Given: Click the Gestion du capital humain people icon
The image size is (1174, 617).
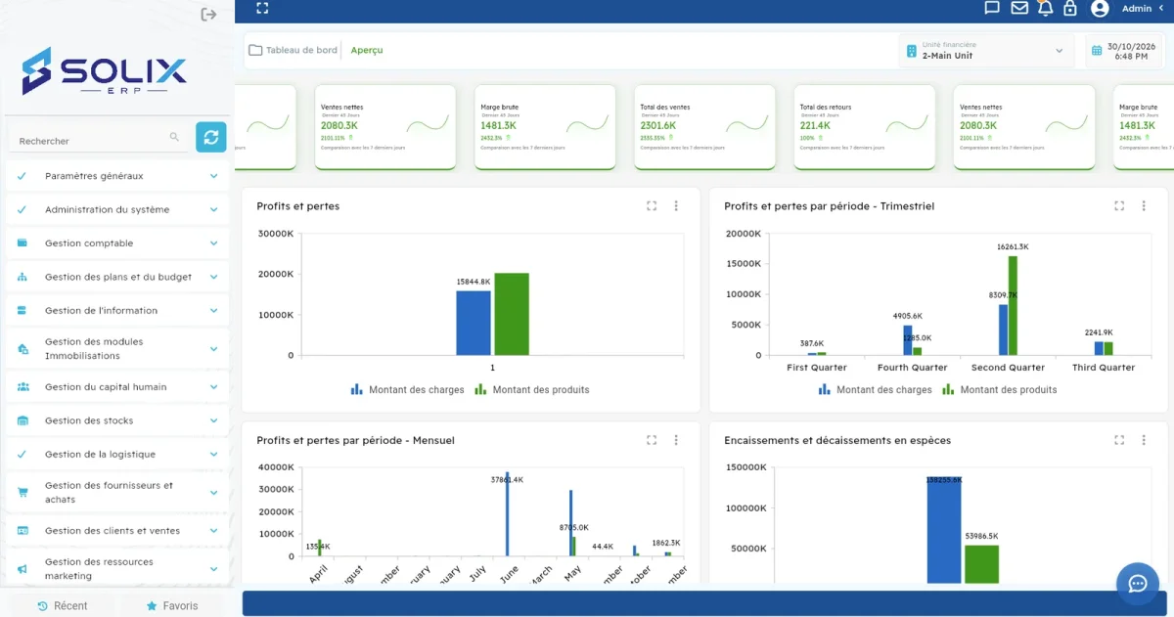Looking at the screenshot, I should 23,387.
